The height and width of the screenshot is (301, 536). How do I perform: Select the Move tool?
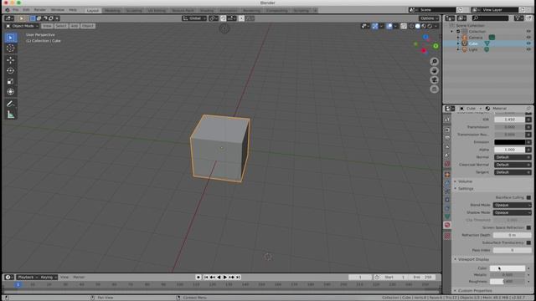tap(11, 60)
